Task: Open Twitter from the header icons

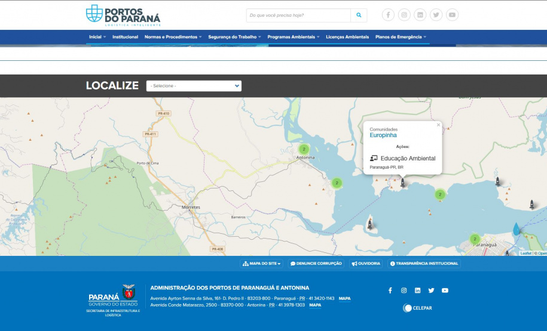Action: tap(436, 15)
